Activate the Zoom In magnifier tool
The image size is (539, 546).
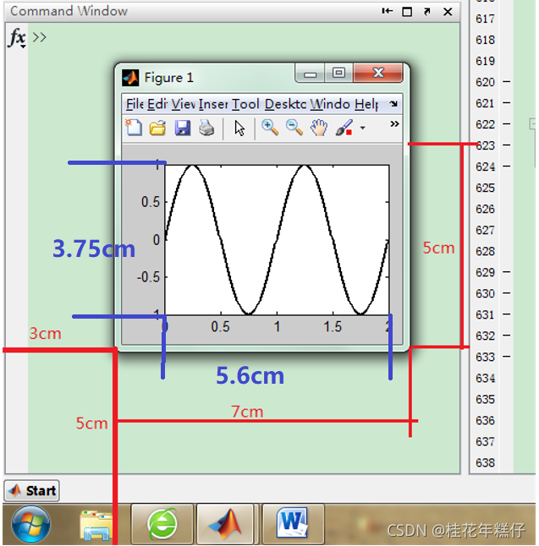(270, 128)
